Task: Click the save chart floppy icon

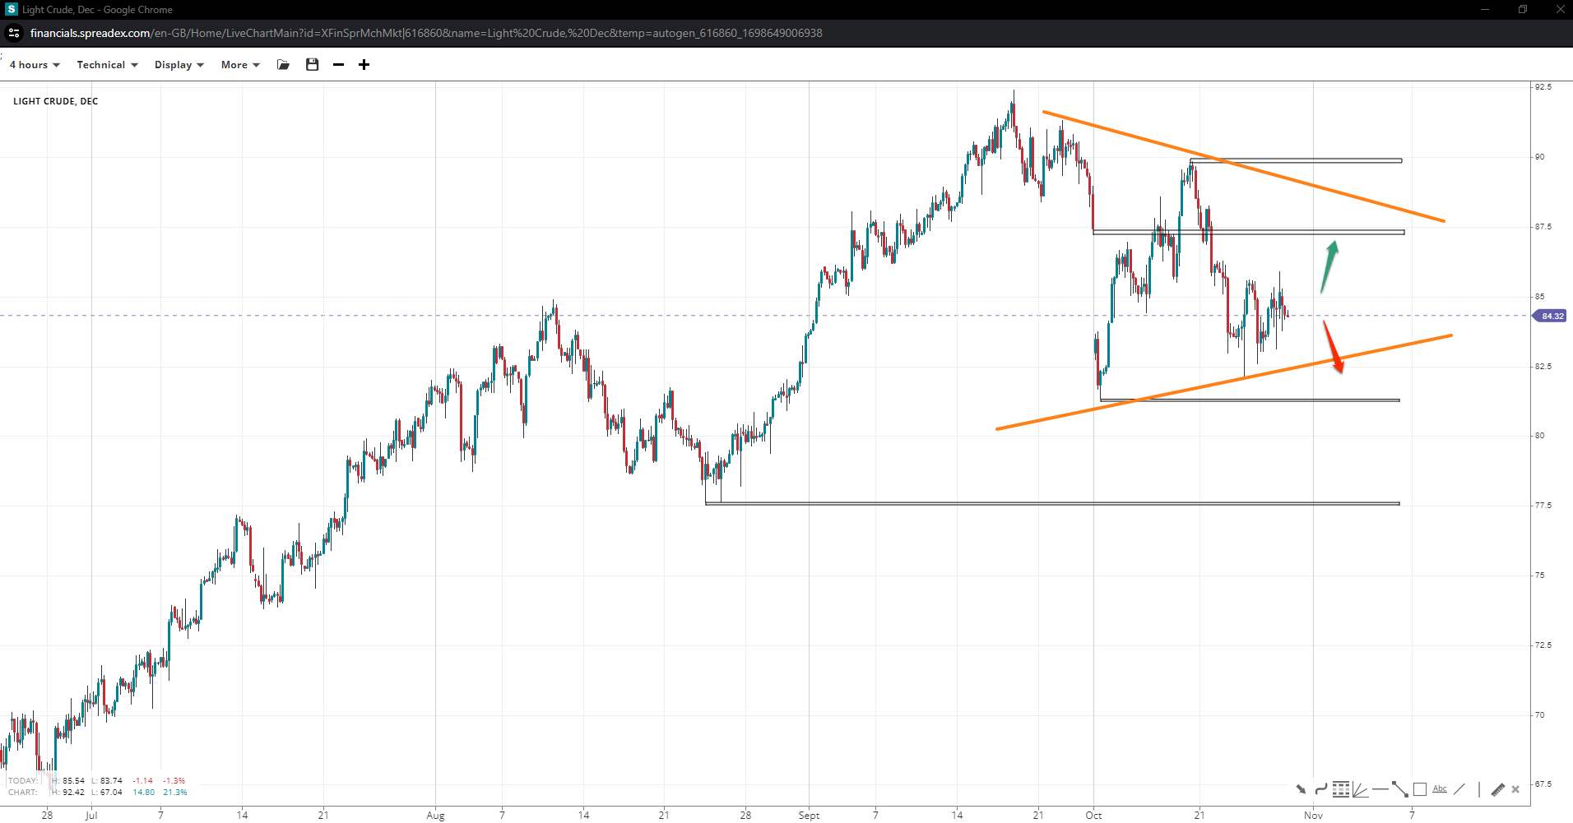Action: [312, 65]
